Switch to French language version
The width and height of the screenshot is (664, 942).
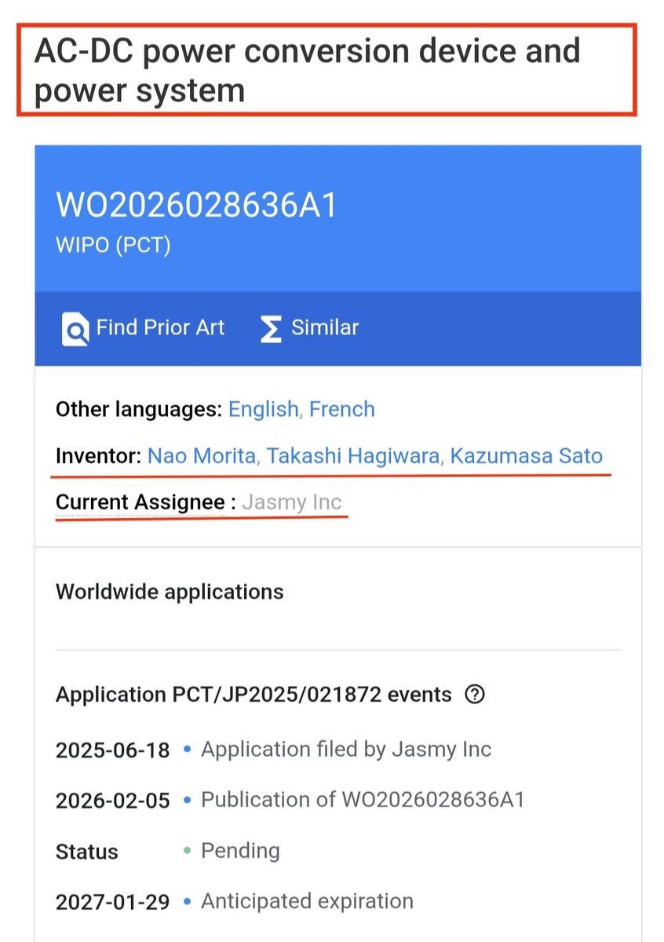[342, 409]
